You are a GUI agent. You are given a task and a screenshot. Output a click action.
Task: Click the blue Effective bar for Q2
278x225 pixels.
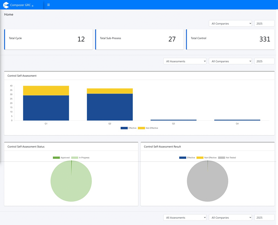[x=110, y=107]
